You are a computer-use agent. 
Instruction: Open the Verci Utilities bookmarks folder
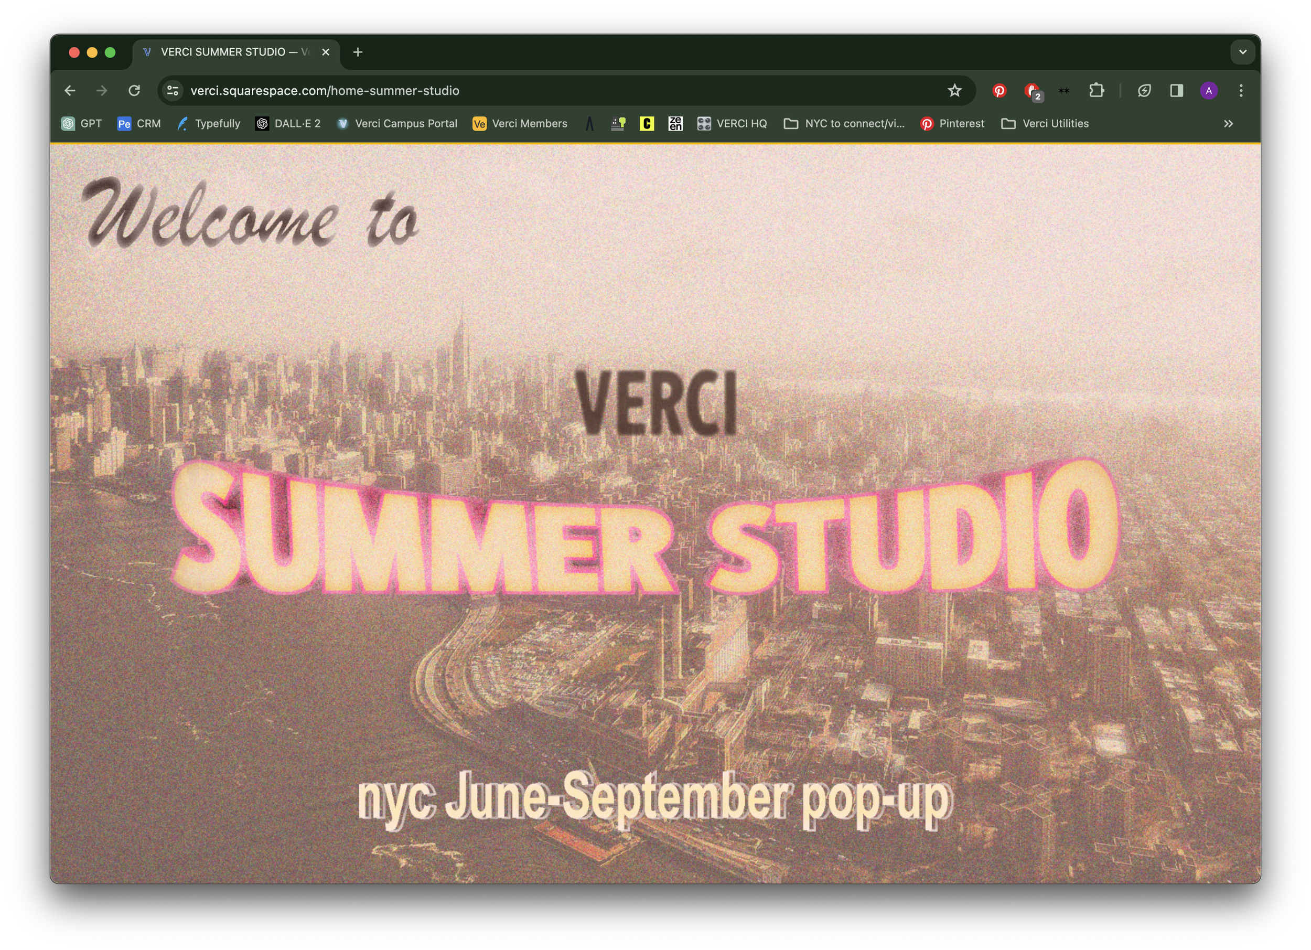(1045, 124)
